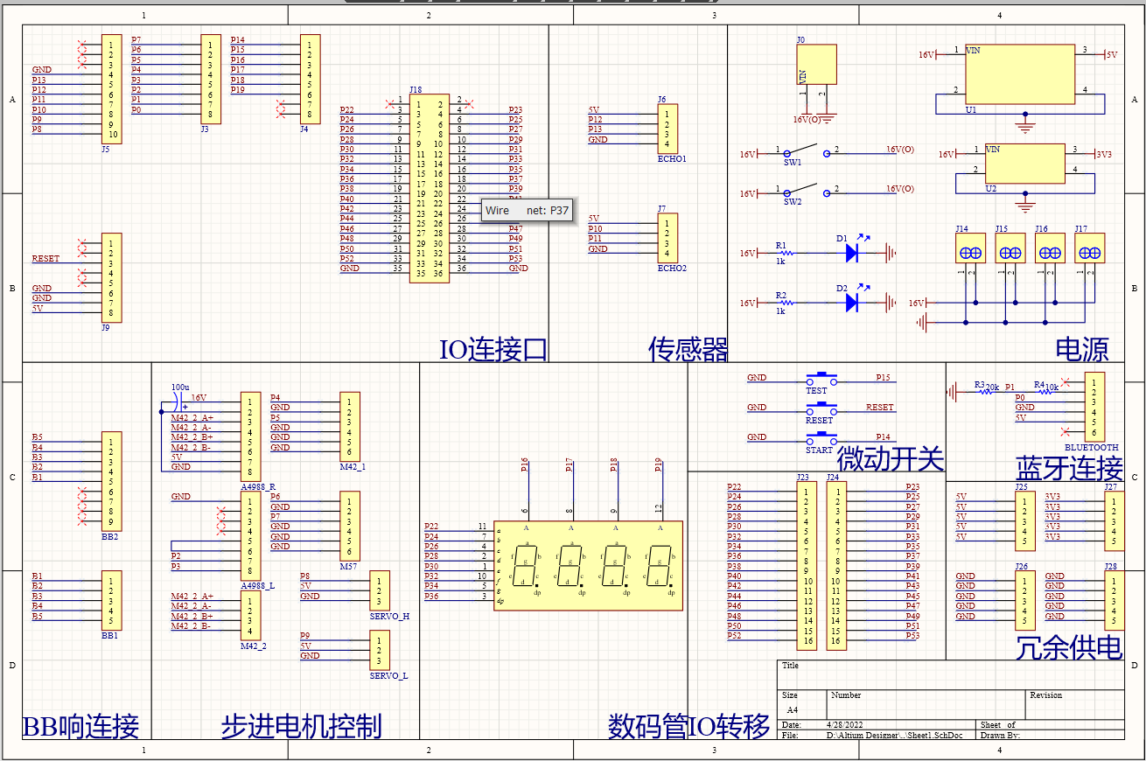The width and height of the screenshot is (1146, 761).
Task: Select the M42_1 motor connector
Action: coord(350,427)
